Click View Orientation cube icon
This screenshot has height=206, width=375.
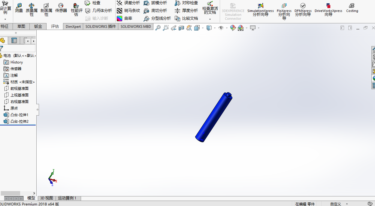[x=197, y=28]
